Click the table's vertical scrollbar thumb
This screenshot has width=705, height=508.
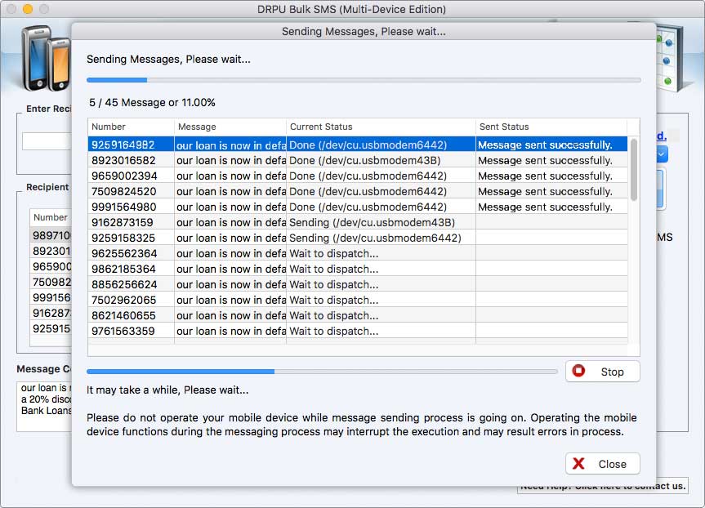pos(634,169)
